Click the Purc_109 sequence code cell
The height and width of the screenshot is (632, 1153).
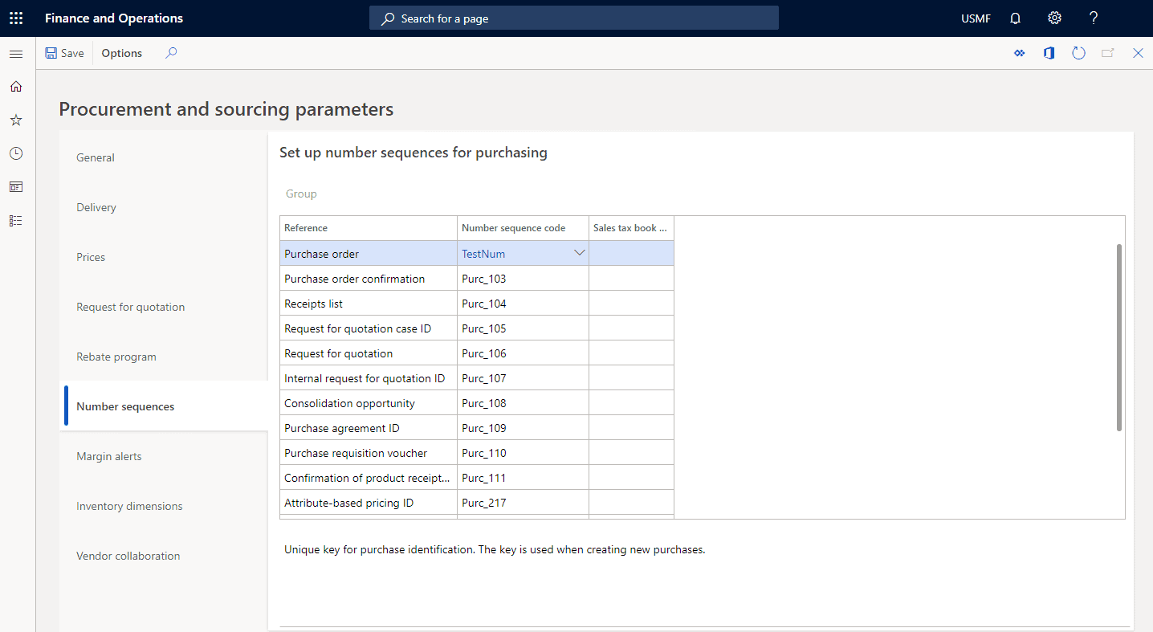(x=523, y=428)
